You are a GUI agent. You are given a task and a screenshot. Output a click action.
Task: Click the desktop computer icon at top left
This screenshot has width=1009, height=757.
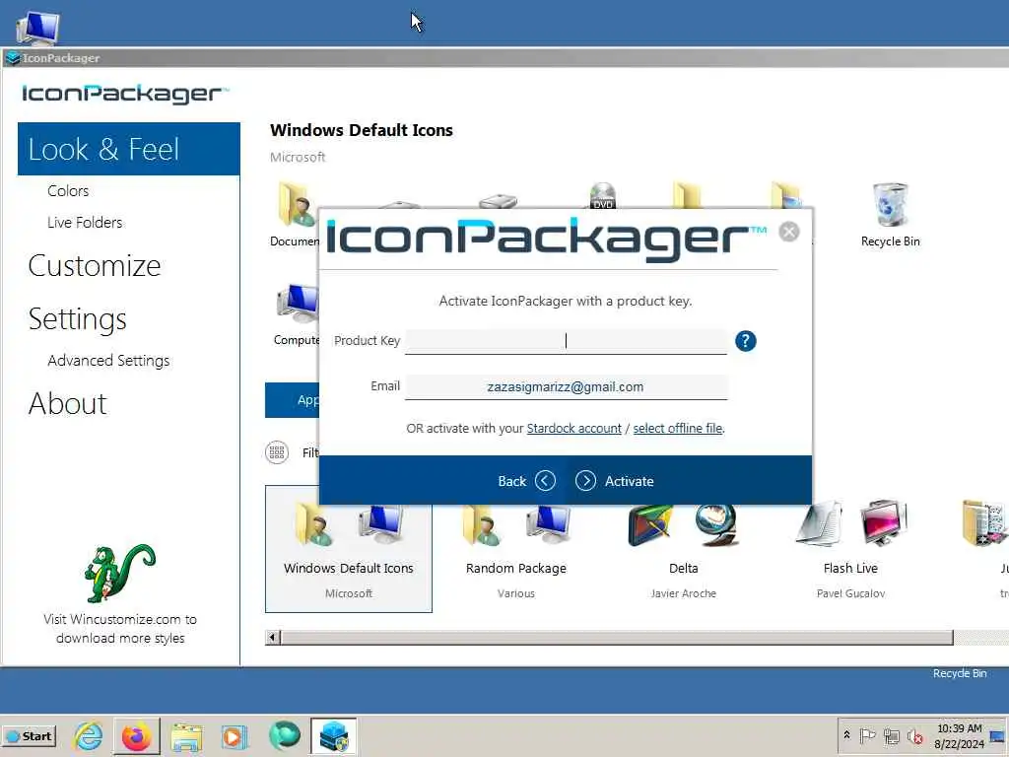click(x=37, y=27)
